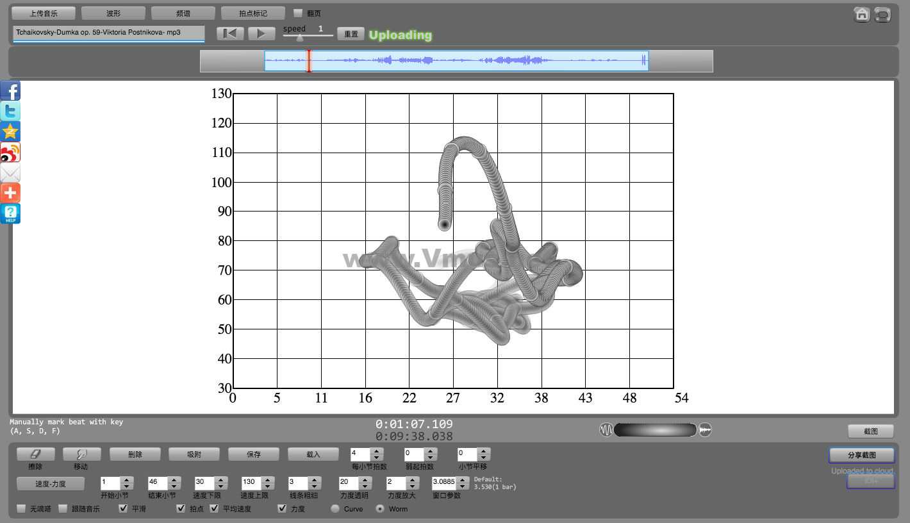
Task: Click the home icon at top right
Action: [862, 14]
